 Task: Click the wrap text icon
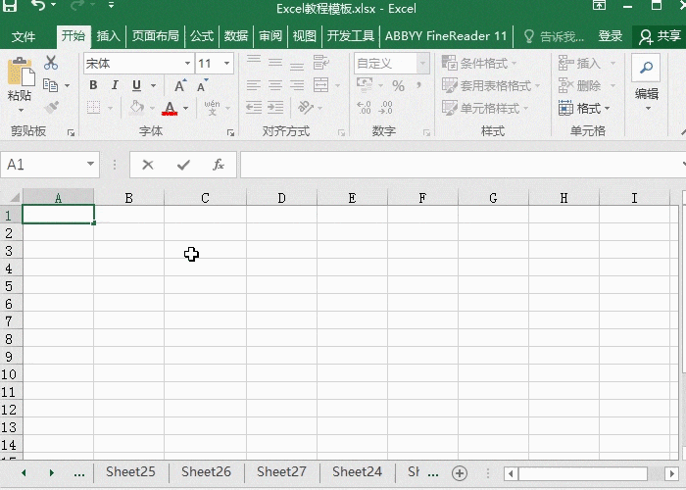coord(321,63)
